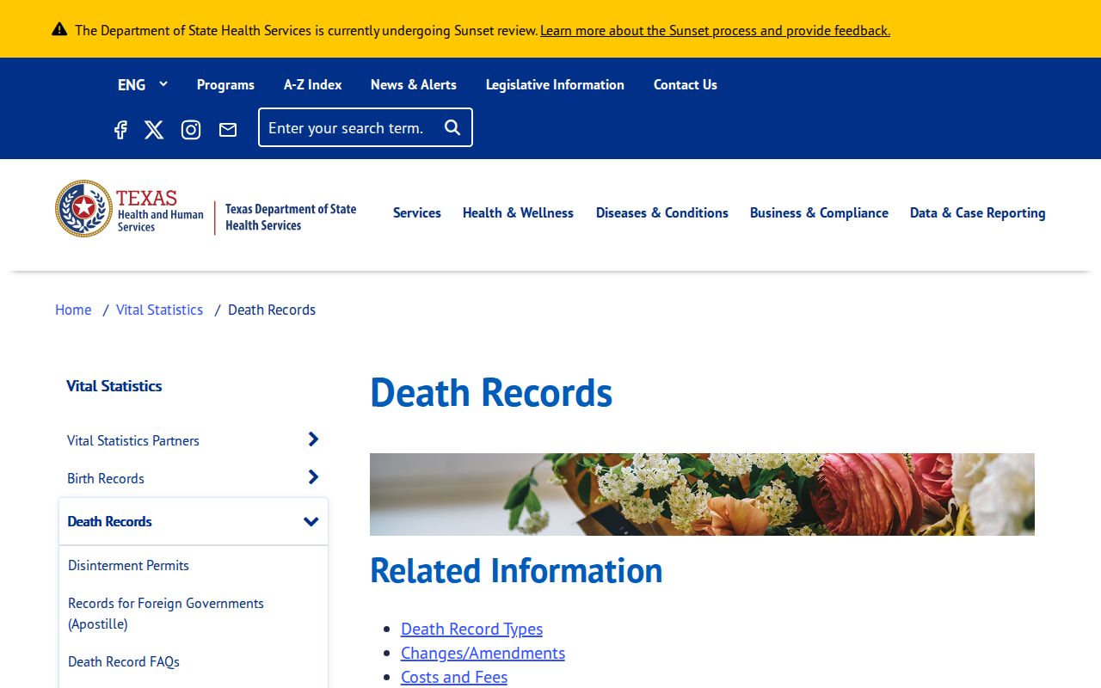Click the Contact Us link
Screen dimensions: 1101x688
pyautogui.click(x=686, y=84)
